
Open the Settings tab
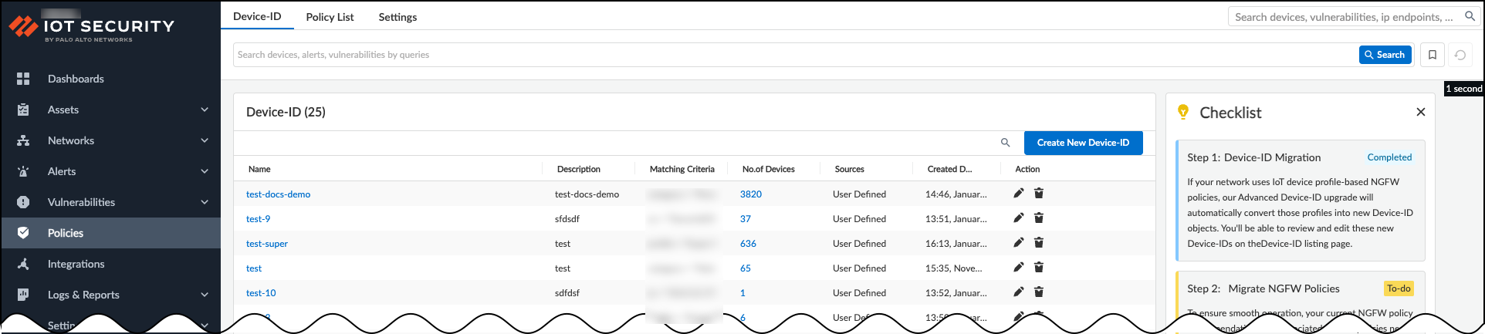(x=397, y=17)
